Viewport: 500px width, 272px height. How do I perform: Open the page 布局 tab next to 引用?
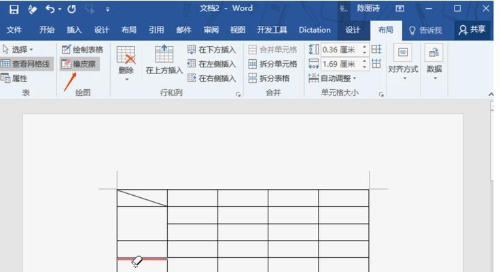click(129, 30)
